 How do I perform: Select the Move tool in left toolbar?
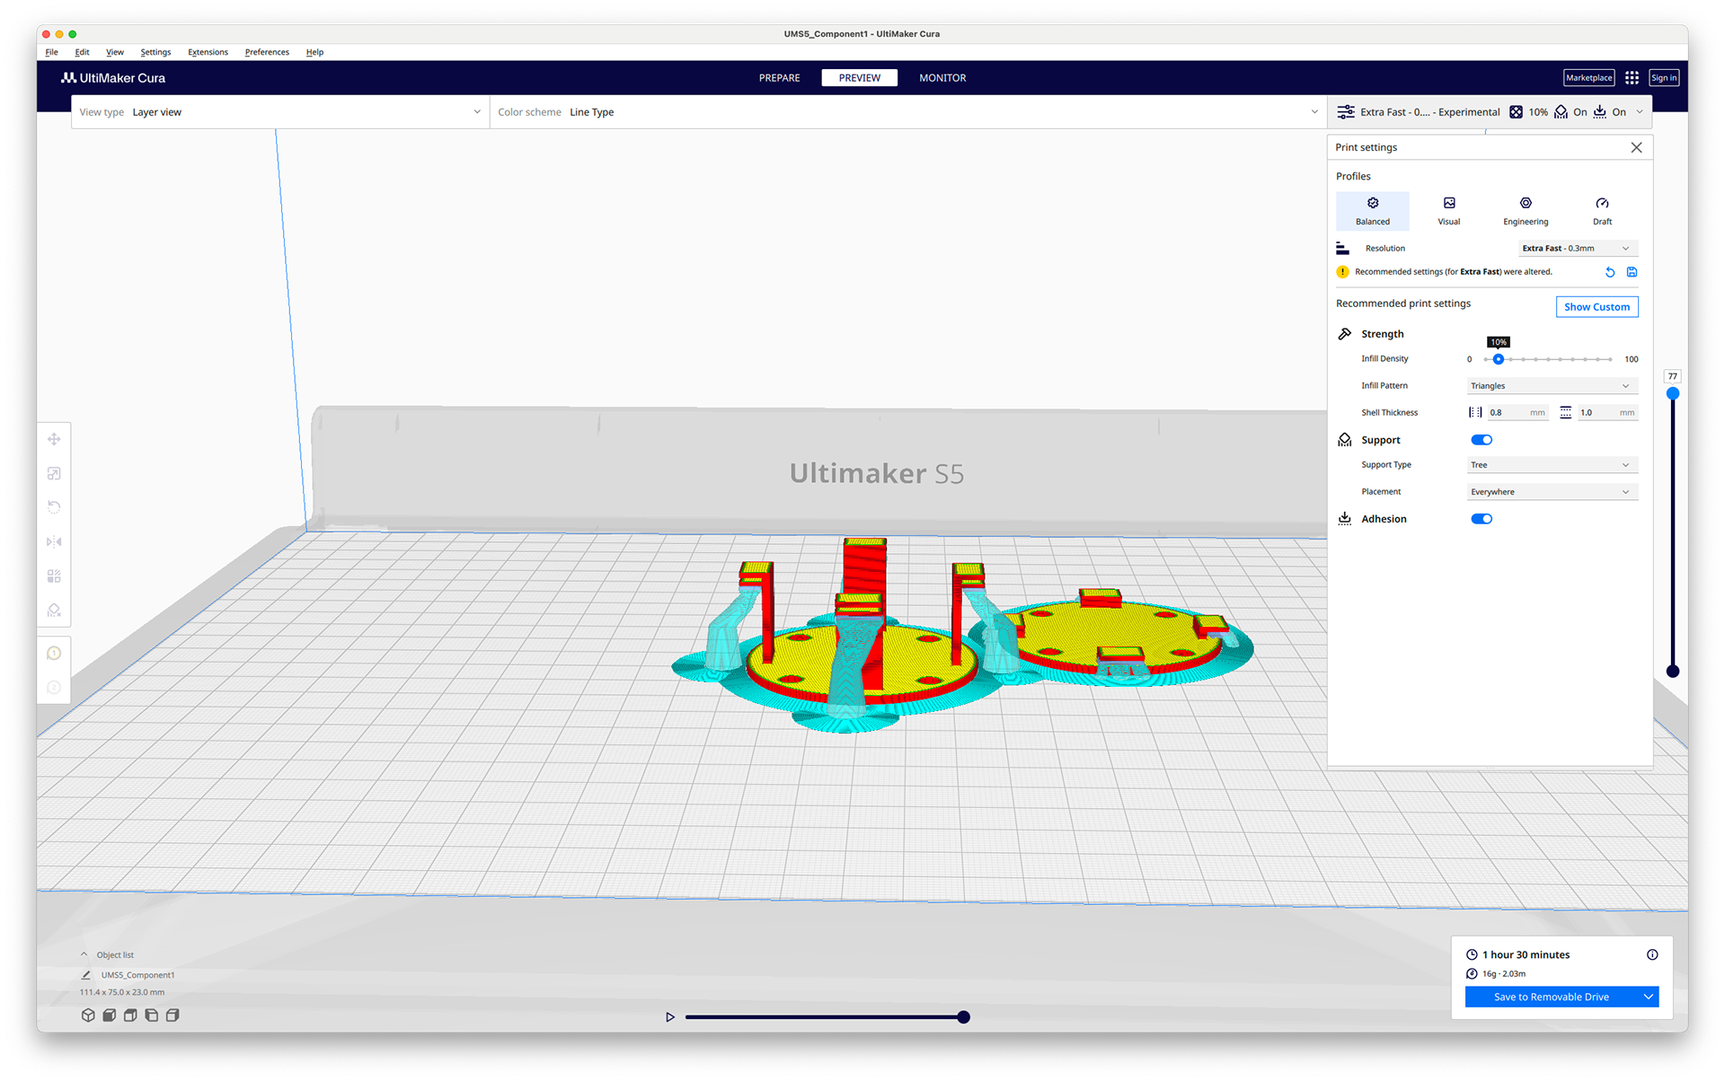pyautogui.click(x=54, y=439)
